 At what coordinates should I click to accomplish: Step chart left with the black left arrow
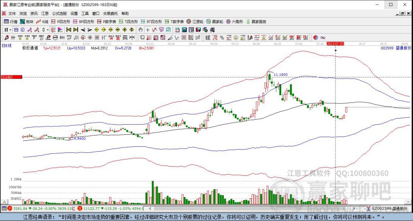point(83,30)
